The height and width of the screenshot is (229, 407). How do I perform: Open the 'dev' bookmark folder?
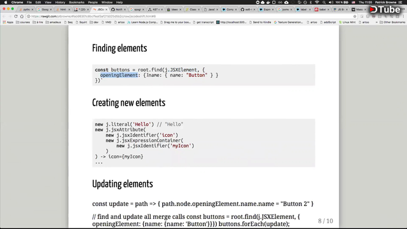pos(94,22)
